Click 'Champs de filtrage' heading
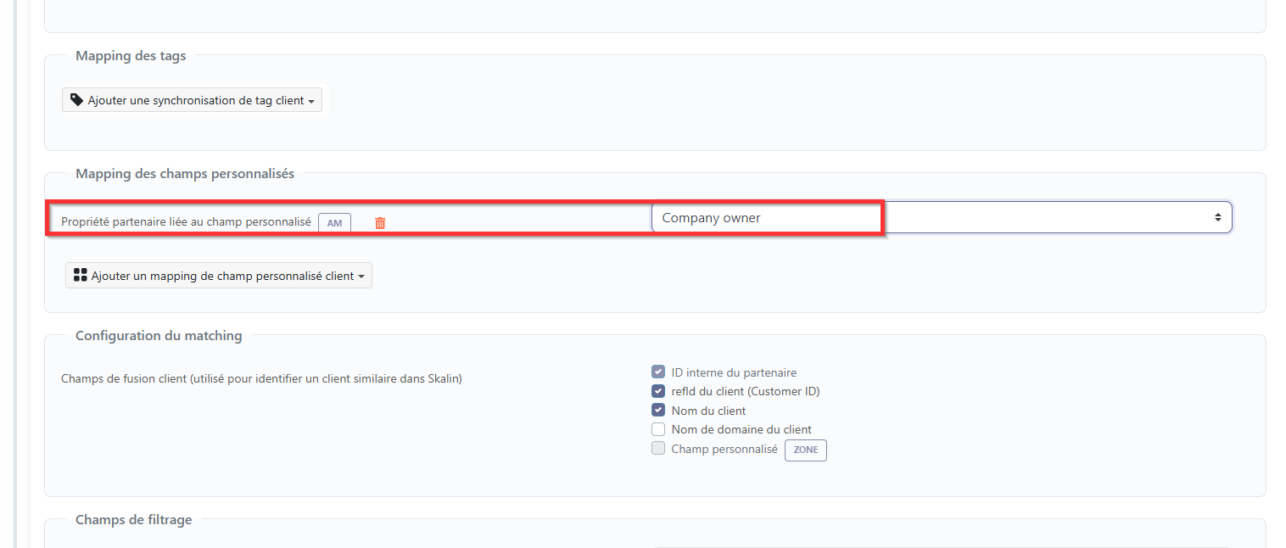Screen dimensions: 1286x548 click(x=134, y=520)
